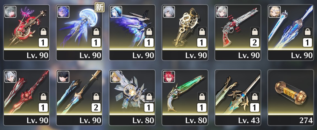Click the golden capsule item showing 274

point(291,97)
